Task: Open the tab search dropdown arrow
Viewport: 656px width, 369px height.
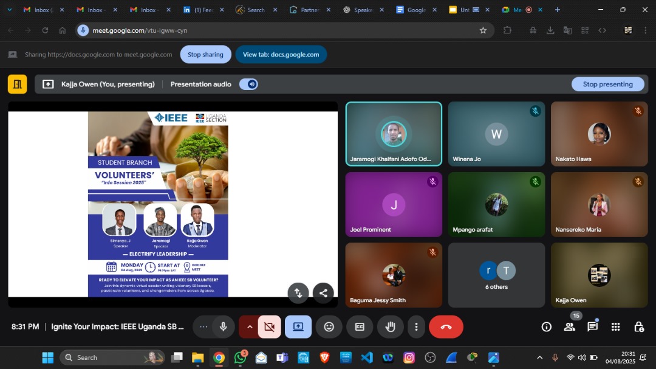Action: tap(10, 10)
